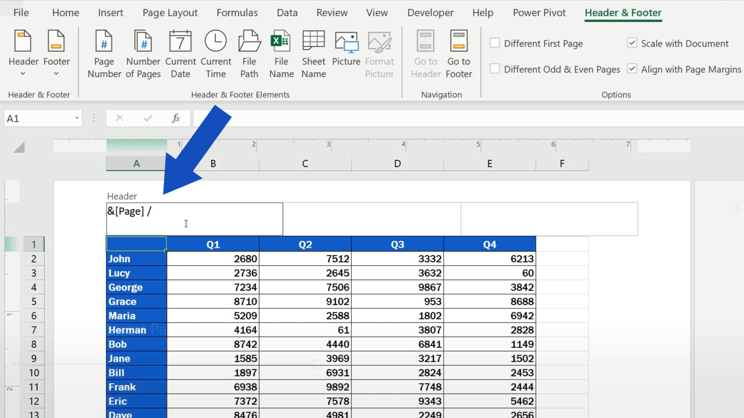Image resolution: width=744 pixels, height=418 pixels.
Task: Uncheck Scale with Document option
Action: point(632,43)
